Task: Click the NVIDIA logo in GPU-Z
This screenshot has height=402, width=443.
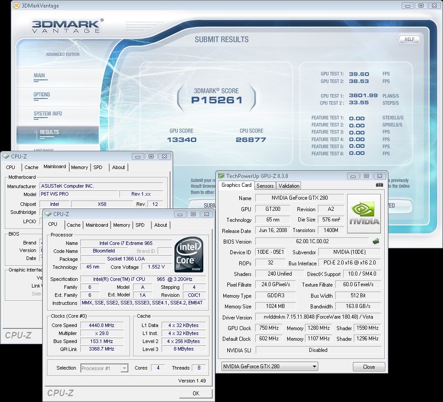Action: coord(364,213)
